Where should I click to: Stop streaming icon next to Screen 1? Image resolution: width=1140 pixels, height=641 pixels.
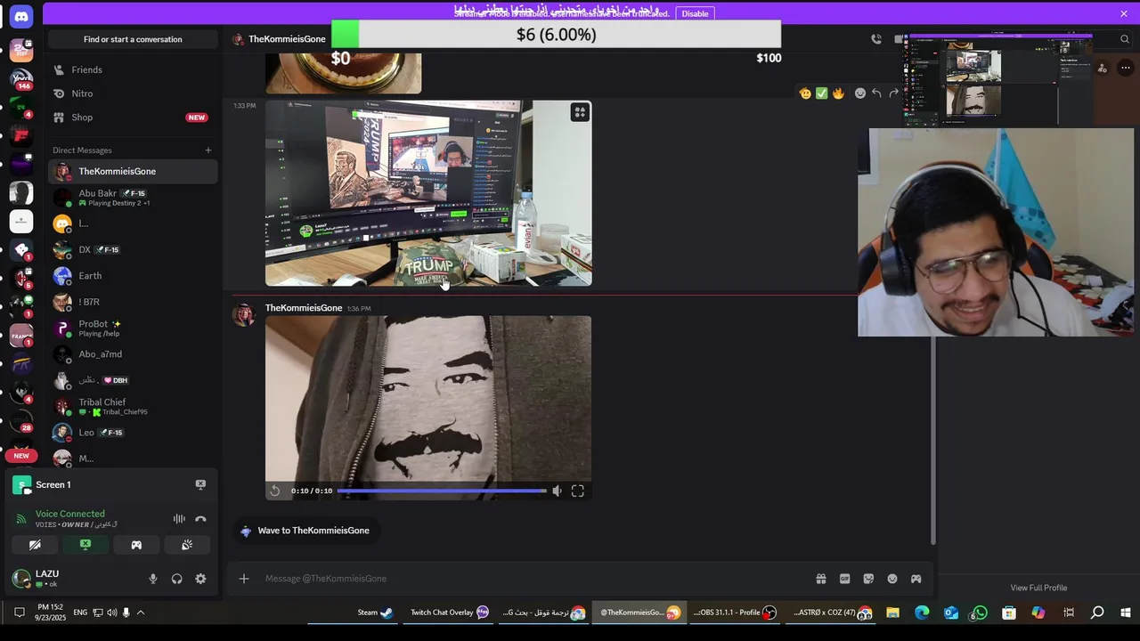(200, 484)
